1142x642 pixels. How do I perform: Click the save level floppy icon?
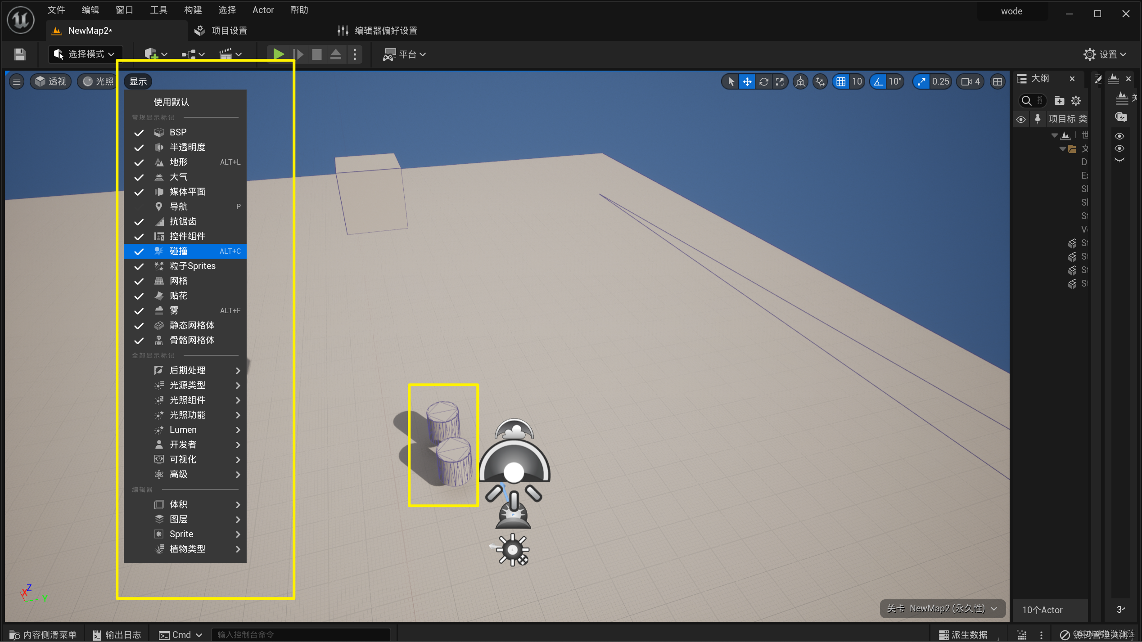tap(19, 54)
